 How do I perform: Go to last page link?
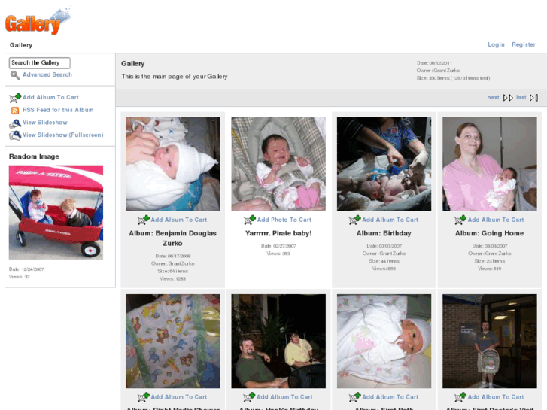click(521, 97)
